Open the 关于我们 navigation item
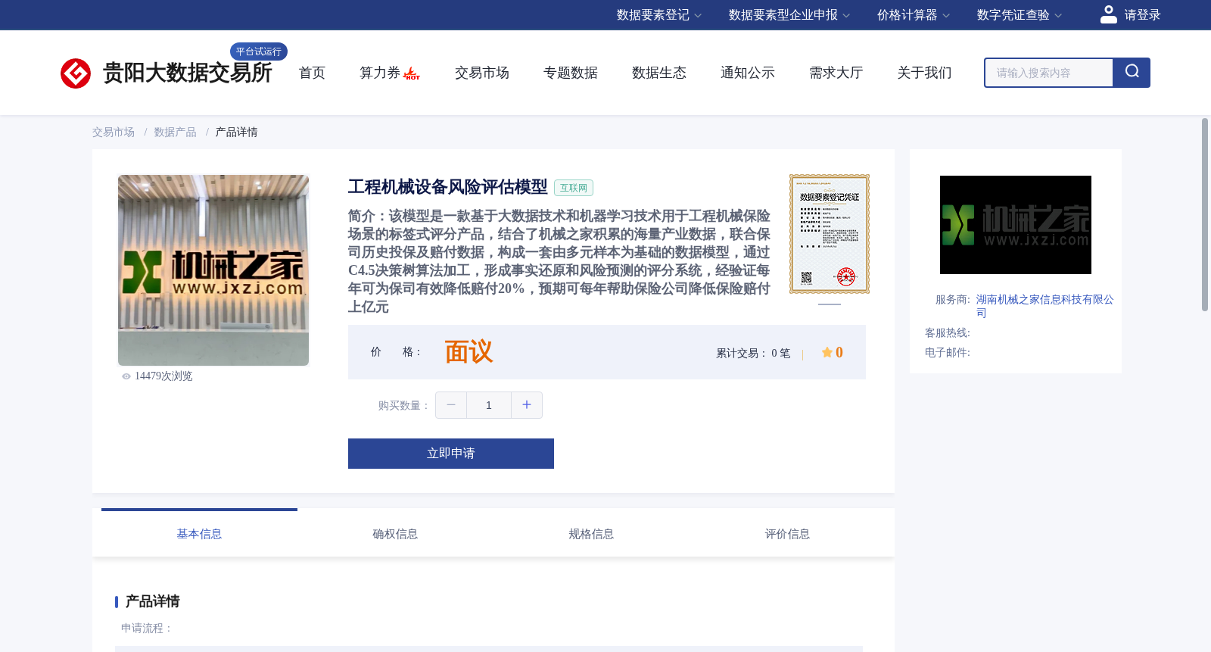This screenshot has width=1211, height=652. (924, 73)
